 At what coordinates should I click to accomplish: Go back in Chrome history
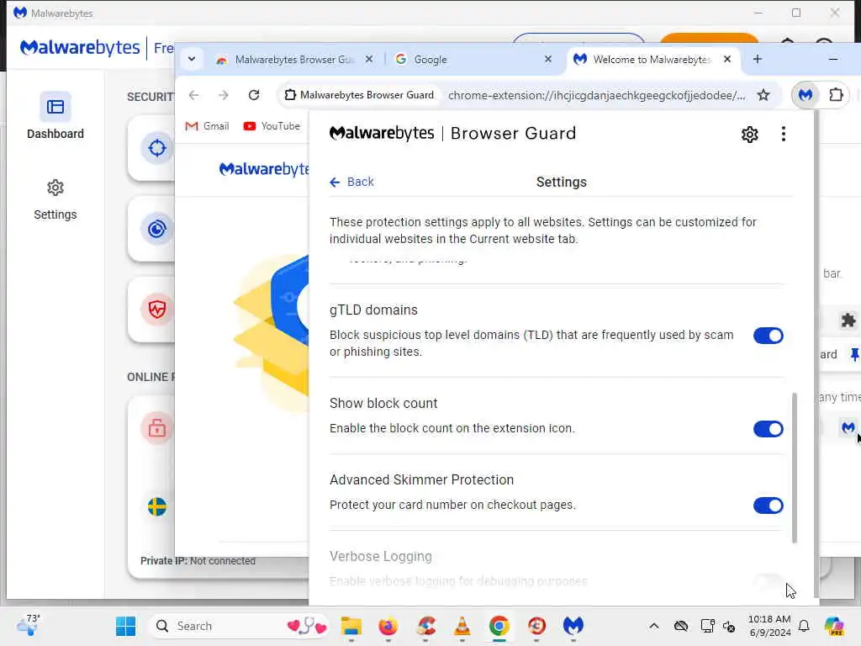tap(193, 95)
